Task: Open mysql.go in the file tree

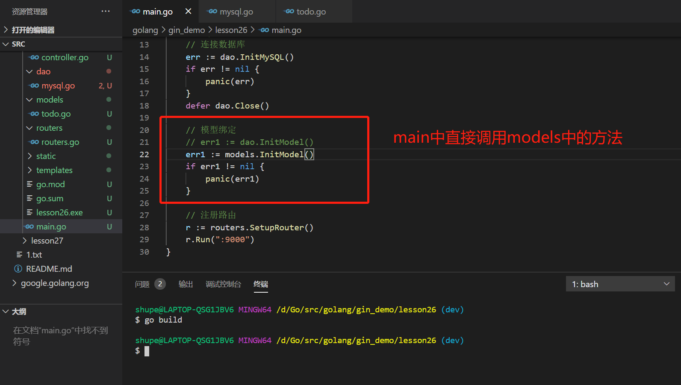Action: click(58, 85)
